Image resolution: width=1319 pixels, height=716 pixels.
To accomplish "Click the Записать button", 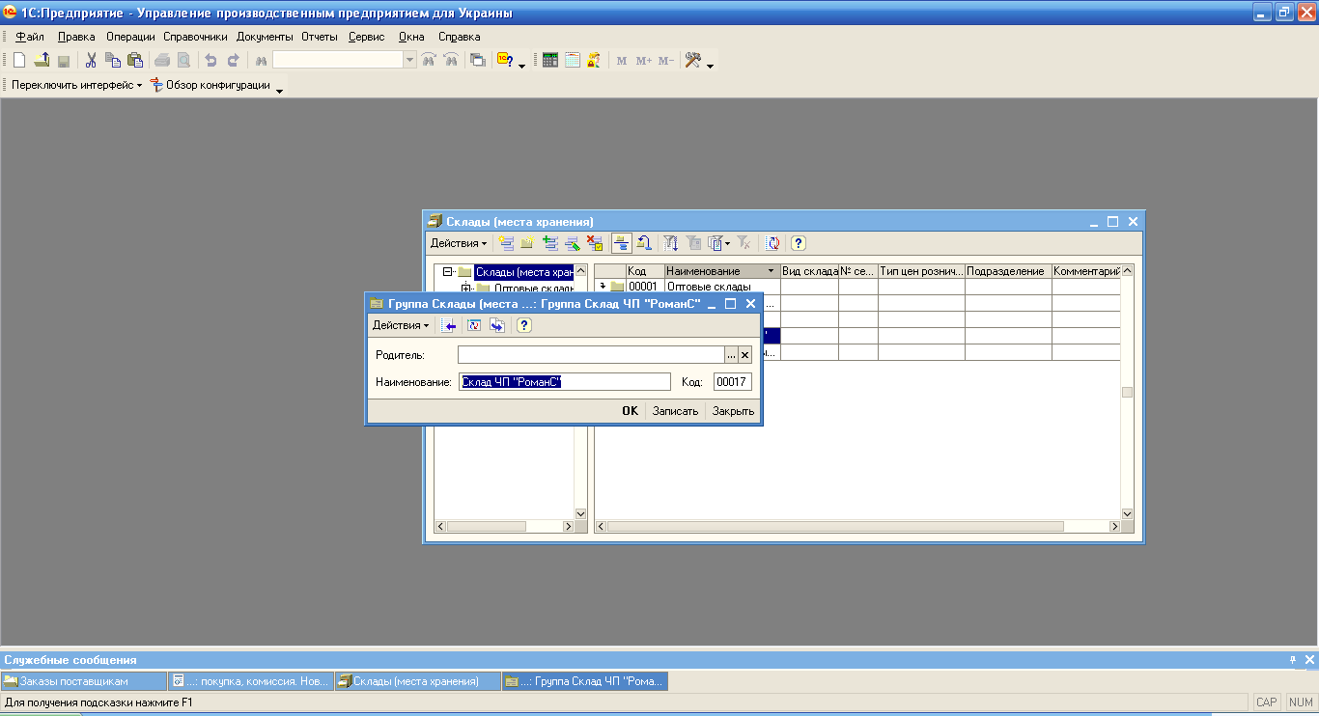I will click(x=675, y=411).
